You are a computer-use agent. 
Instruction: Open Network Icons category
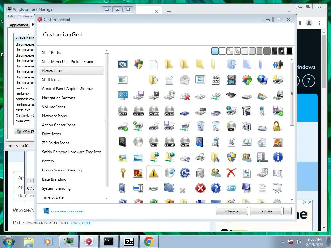tap(54, 116)
